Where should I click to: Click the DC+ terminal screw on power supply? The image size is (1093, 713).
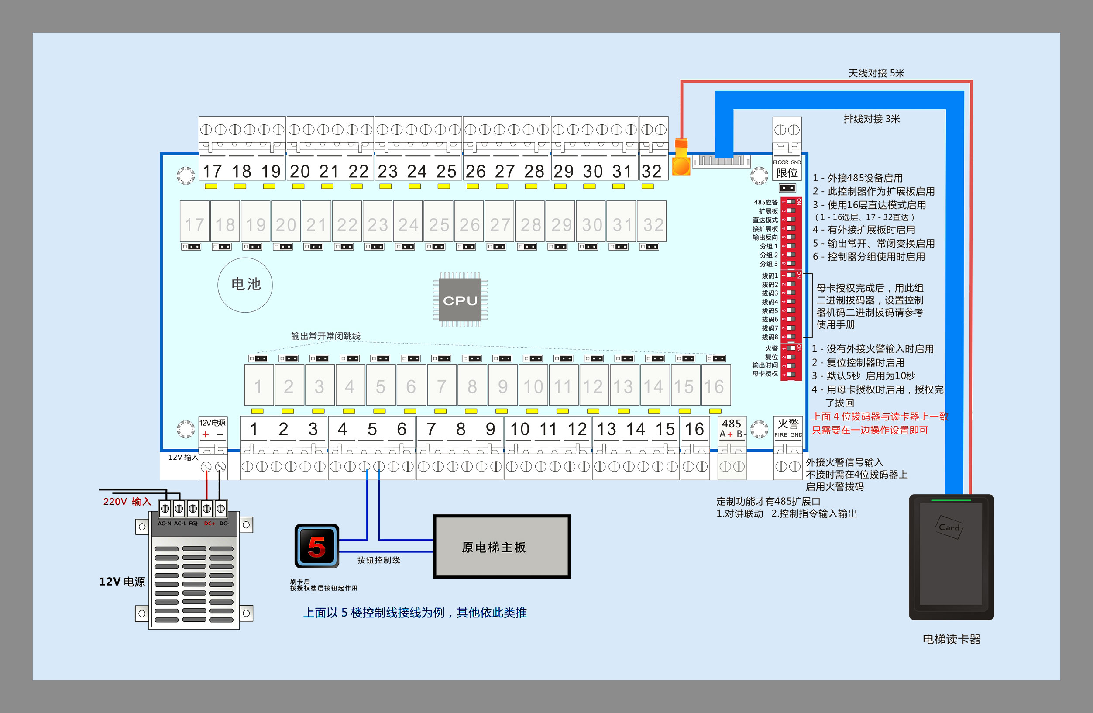tap(207, 509)
